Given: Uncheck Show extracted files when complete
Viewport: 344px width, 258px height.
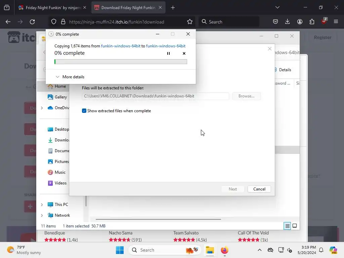Looking at the screenshot, I should click(84, 111).
